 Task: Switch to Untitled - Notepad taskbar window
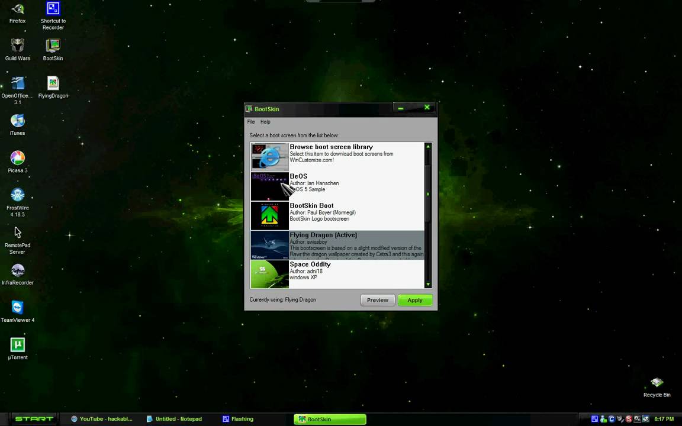click(175, 419)
